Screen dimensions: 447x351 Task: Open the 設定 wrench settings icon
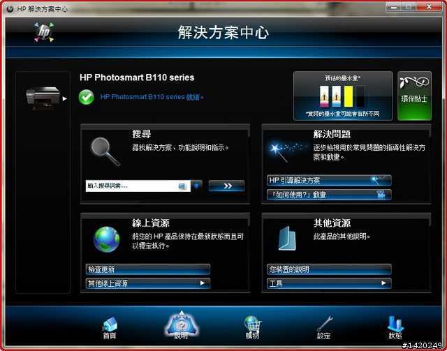(324, 328)
